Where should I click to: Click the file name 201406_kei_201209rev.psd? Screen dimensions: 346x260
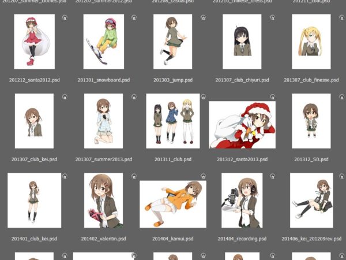pos(311,239)
